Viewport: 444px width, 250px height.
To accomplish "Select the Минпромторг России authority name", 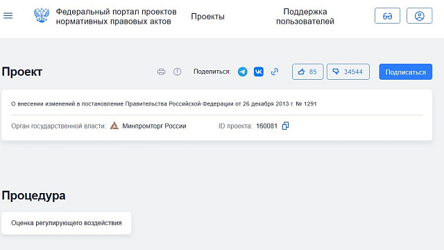I will click(154, 126).
